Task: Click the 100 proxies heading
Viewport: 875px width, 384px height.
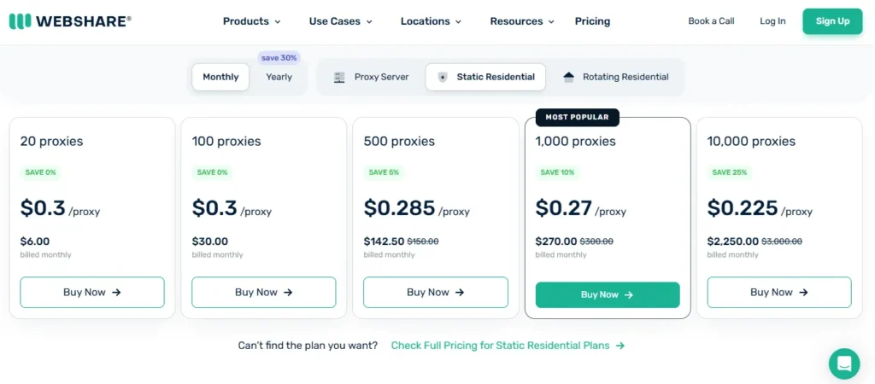Action: [226, 142]
